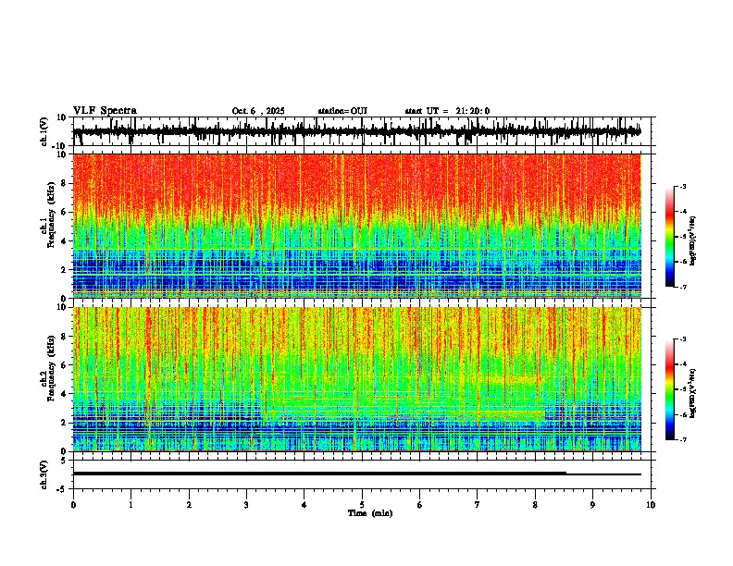Click the "ch.3(V)" axis label

click(x=44, y=475)
